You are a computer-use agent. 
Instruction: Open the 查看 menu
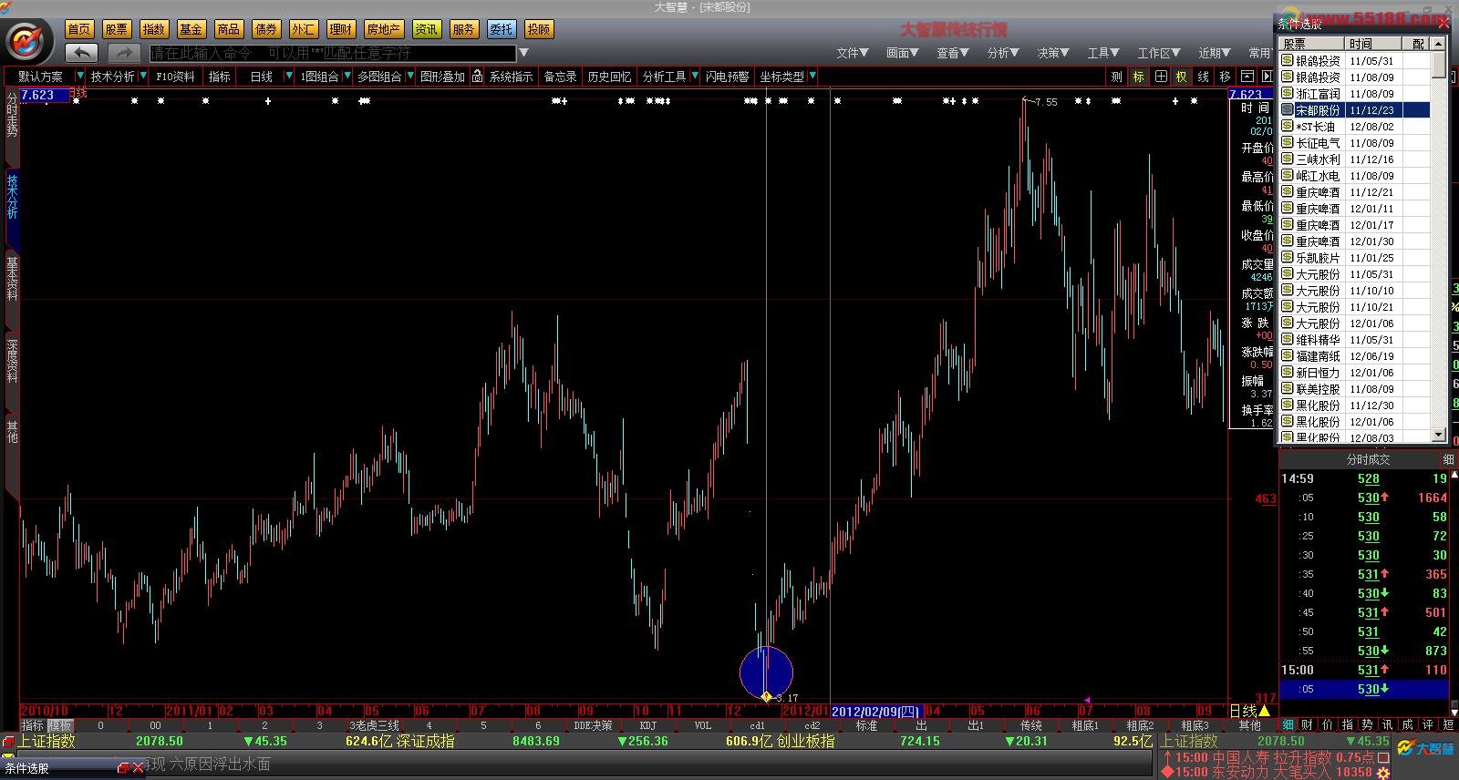pyautogui.click(x=952, y=53)
